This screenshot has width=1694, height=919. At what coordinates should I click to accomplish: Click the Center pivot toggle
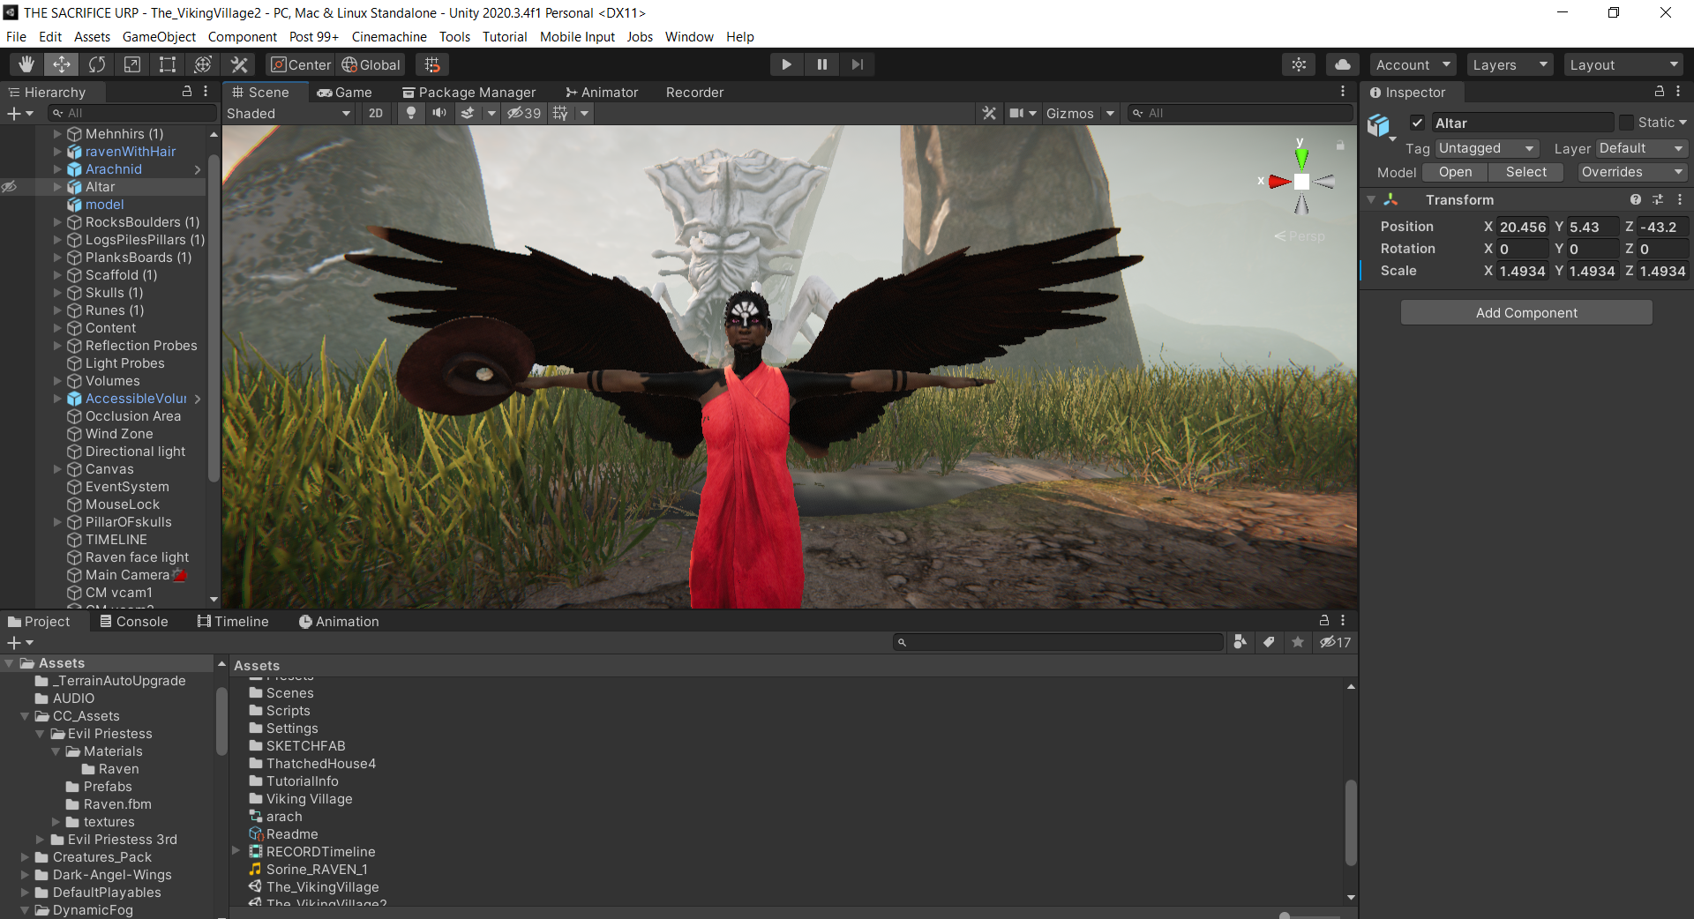point(300,64)
